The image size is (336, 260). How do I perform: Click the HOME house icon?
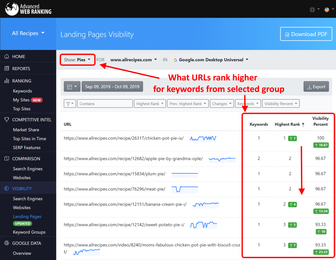(7, 56)
